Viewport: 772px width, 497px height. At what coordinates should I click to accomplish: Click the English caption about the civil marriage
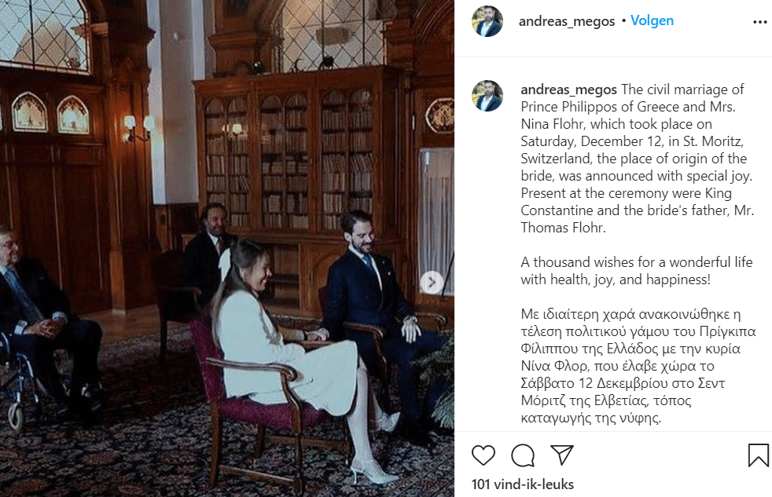point(637,159)
